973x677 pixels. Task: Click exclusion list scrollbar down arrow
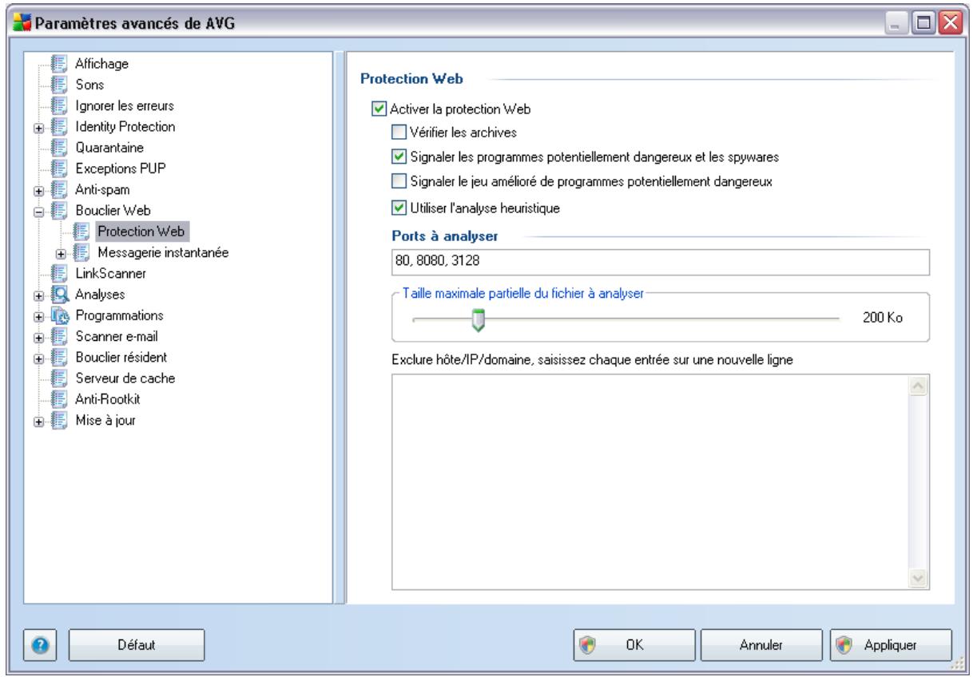coord(919,578)
